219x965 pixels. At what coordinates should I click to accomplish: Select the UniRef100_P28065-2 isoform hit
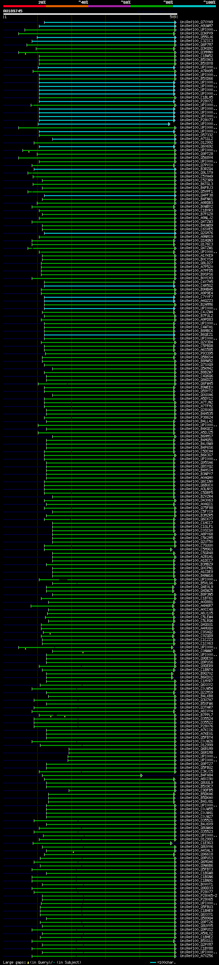click(199, 895)
